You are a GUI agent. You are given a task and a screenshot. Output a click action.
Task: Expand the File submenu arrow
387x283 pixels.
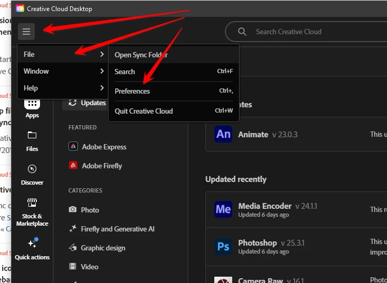tap(102, 54)
